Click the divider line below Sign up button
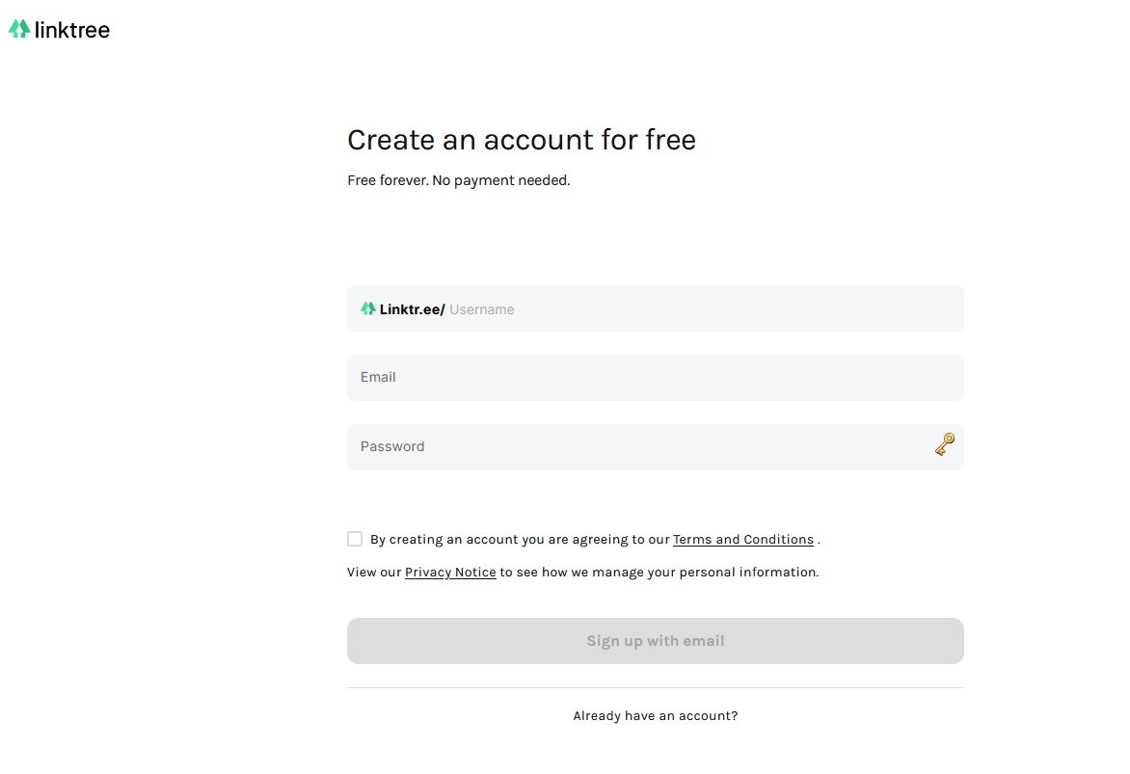This screenshot has width=1130, height=774. 655,688
